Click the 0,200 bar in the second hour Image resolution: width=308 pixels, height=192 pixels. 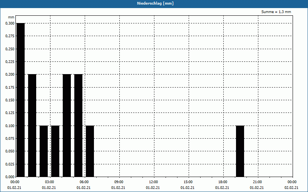(x=32, y=126)
